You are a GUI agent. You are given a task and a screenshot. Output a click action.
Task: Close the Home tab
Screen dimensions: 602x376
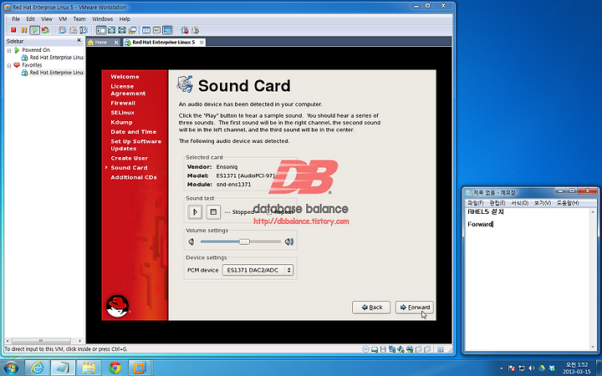click(116, 43)
